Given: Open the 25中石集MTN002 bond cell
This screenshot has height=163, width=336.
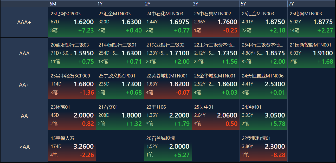Looking at the screenshot, I should pos(216,22).
